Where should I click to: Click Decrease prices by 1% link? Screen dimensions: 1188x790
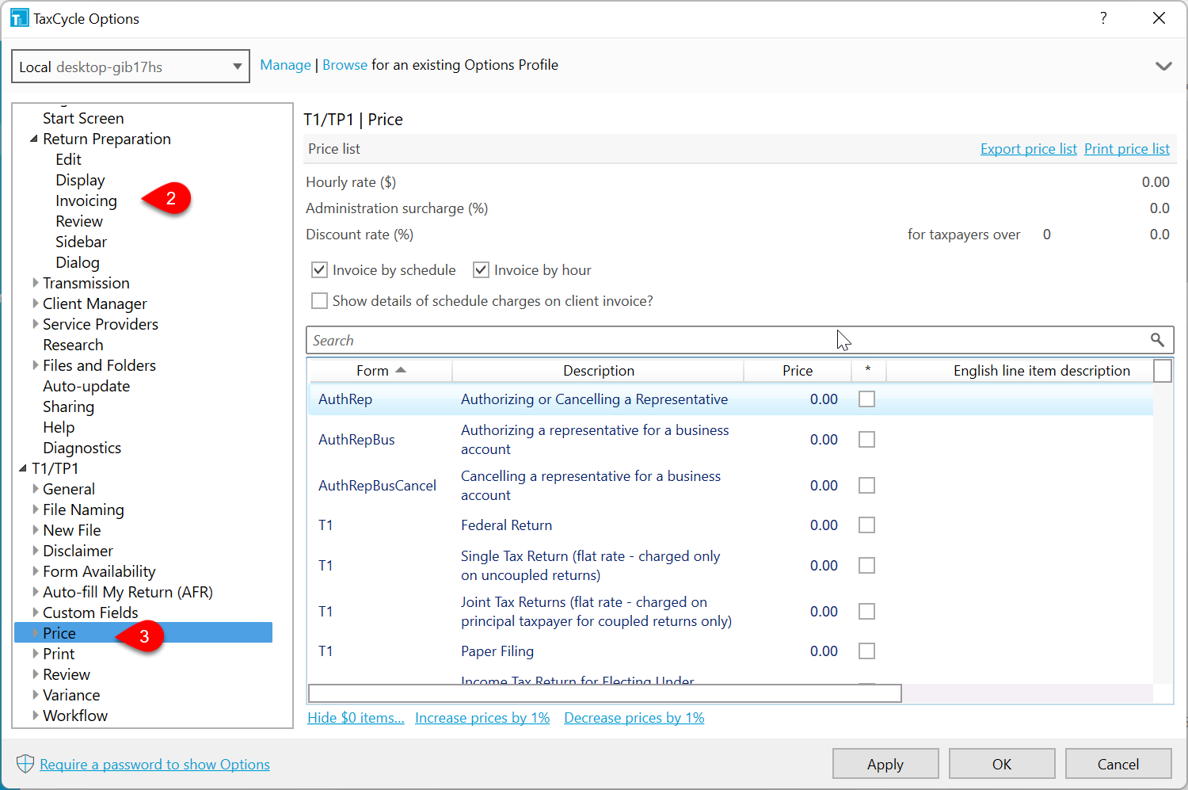click(x=634, y=718)
